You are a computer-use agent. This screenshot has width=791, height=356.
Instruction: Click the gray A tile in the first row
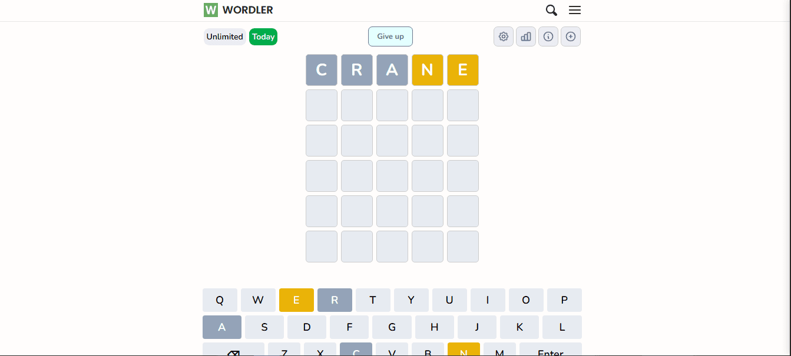point(392,70)
